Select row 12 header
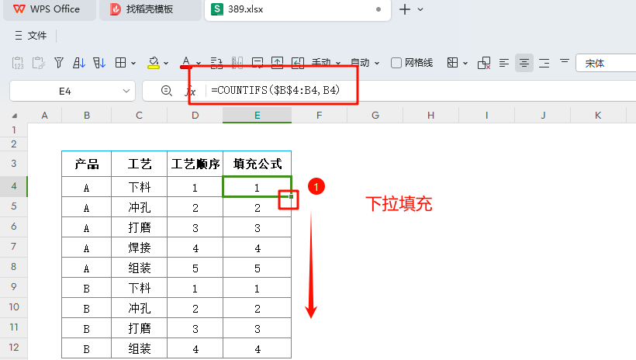The image size is (636, 360). (x=14, y=348)
